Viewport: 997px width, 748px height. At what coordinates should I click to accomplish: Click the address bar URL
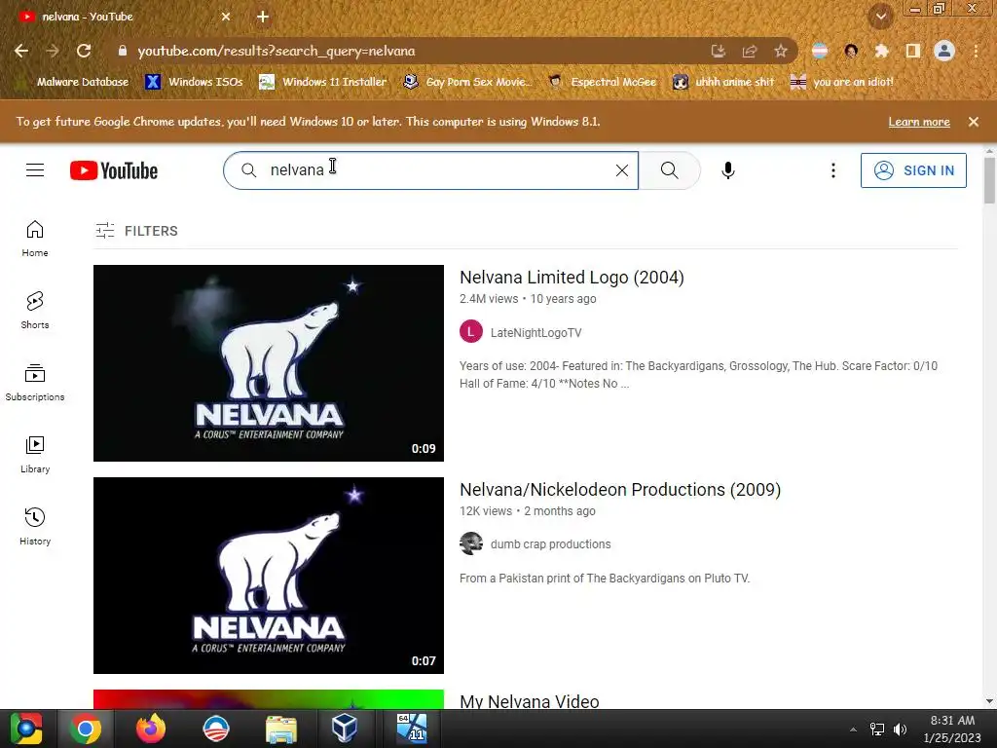(276, 51)
